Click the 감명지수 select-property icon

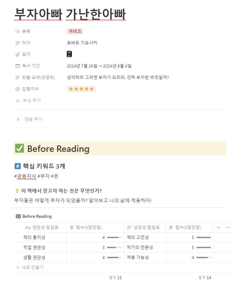pyautogui.click(x=17, y=89)
